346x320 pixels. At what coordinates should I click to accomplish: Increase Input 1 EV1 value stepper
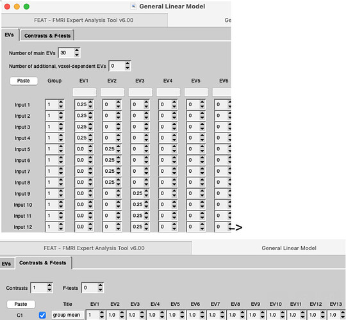pos(90,102)
